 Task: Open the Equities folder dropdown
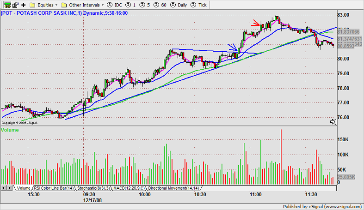(43, 5)
